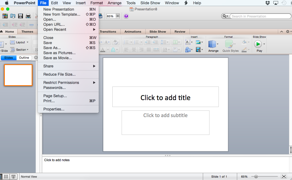
Task: Expand the Open Recent submenu
Action: (x=68, y=29)
